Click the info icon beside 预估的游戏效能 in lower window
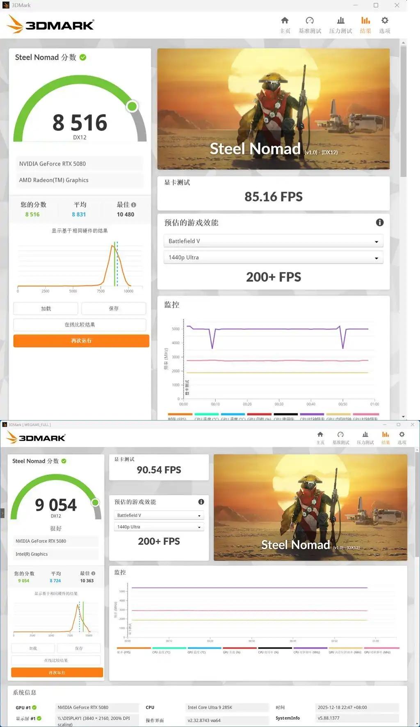Image resolution: width=420 pixels, height=727 pixels. (x=201, y=502)
